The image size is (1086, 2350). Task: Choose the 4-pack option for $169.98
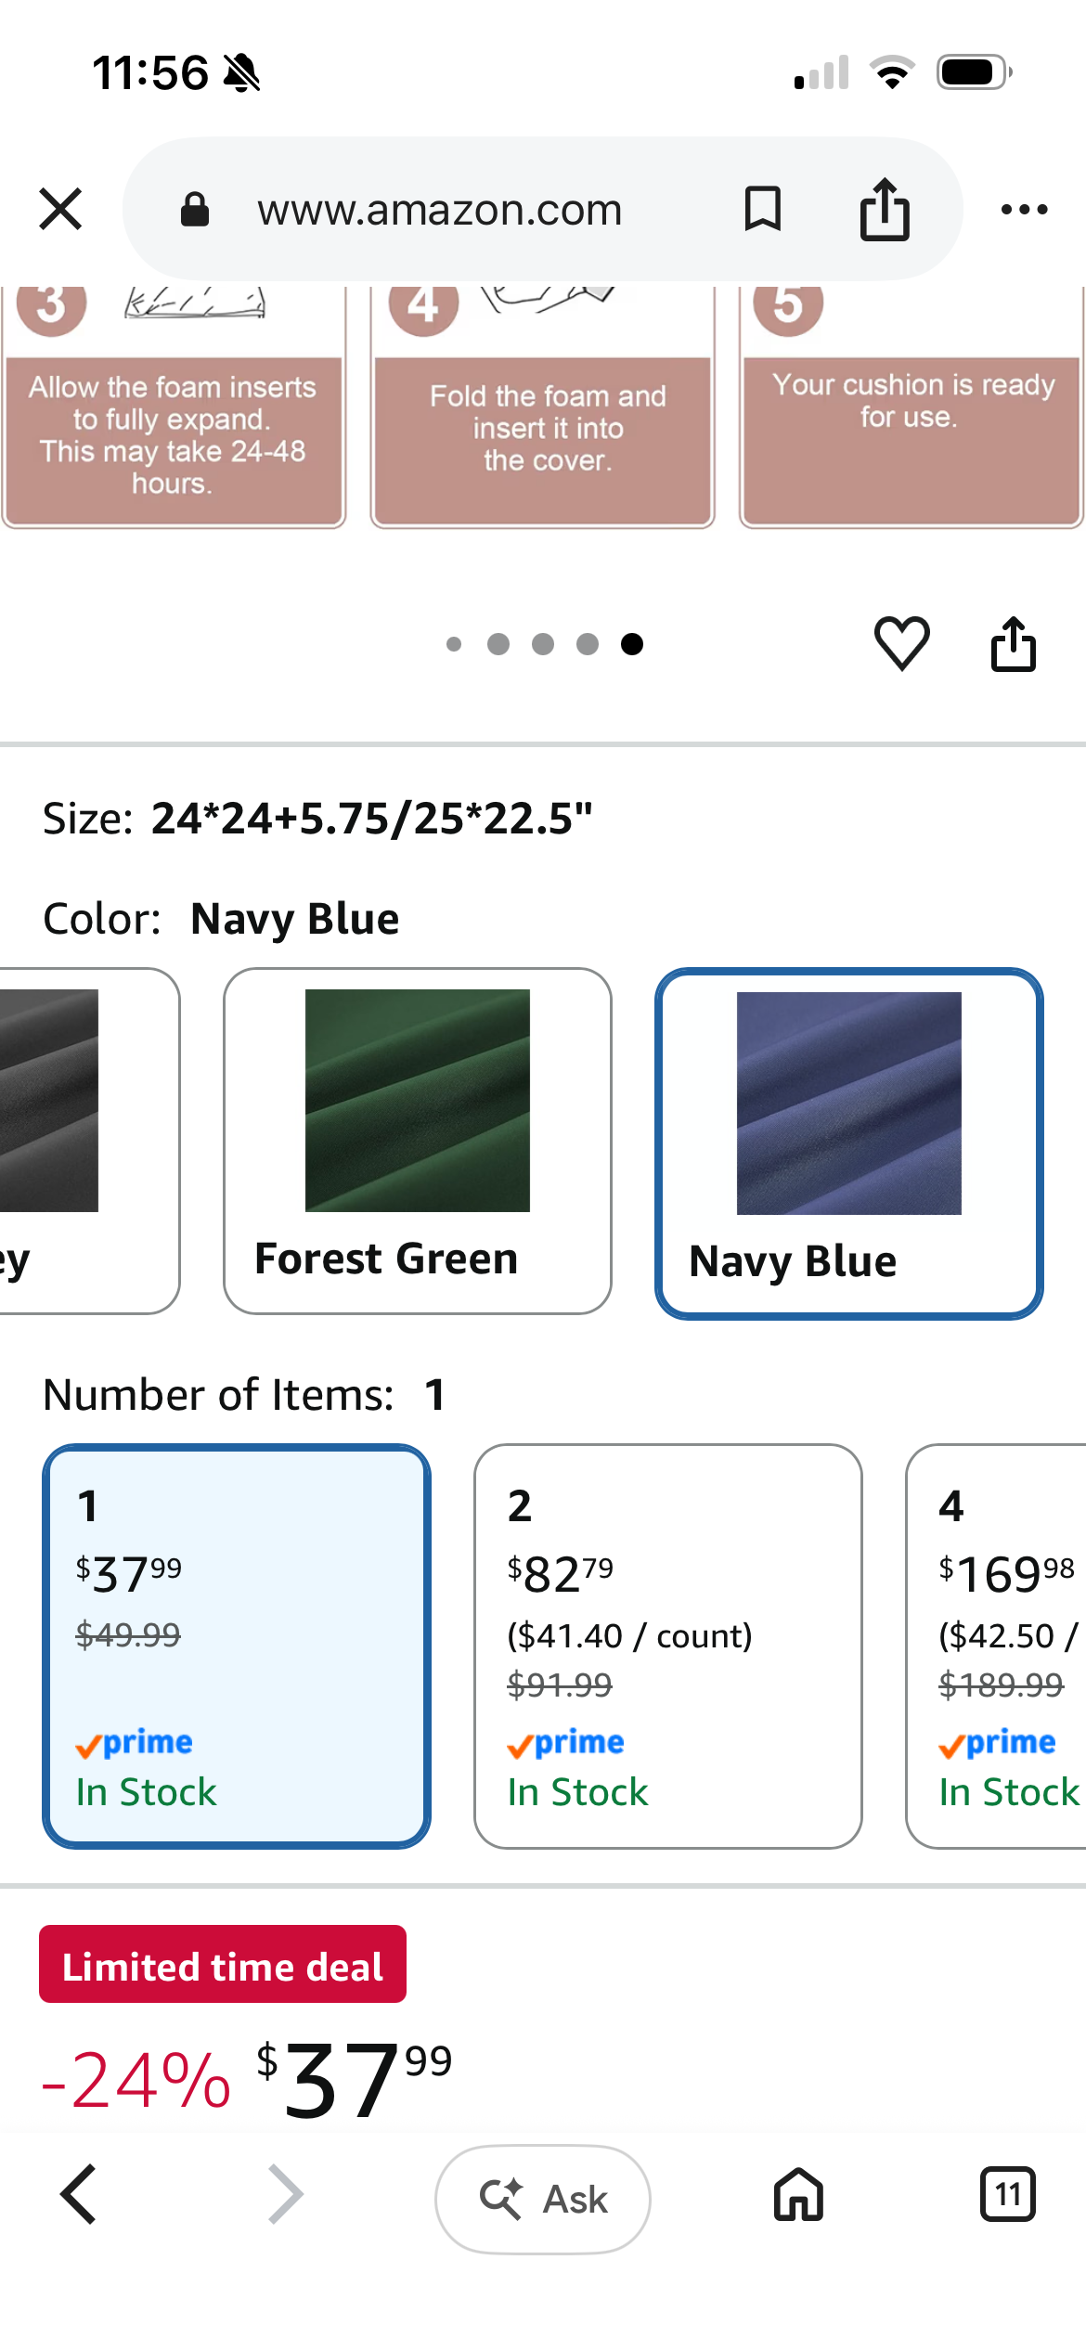[x=996, y=1646]
